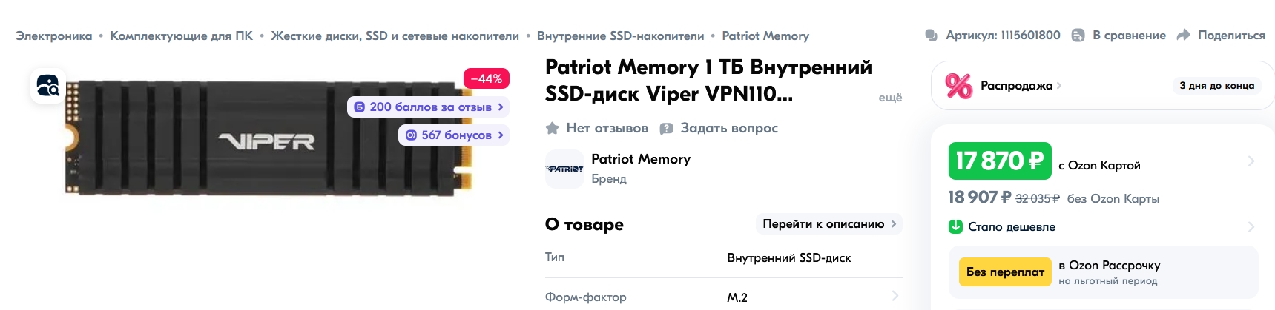Open the Viper SSD product image
Viewport: 1275px width, 310px height.
pyautogui.click(x=268, y=138)
